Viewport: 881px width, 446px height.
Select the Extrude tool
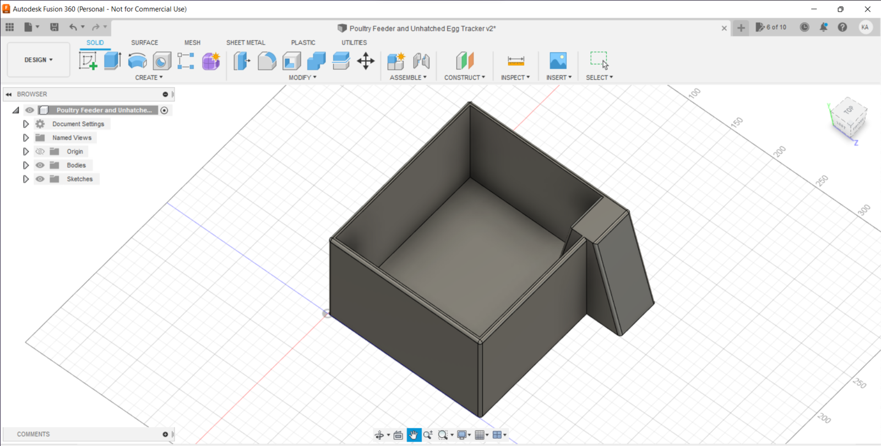point(112,61)
